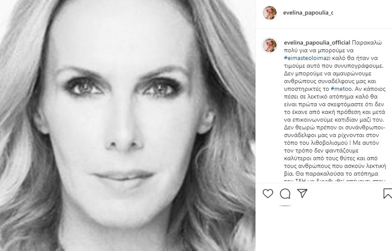
Task: Click the word επικοινωνούμε in the caption
Action: click(x=311, y=120)
